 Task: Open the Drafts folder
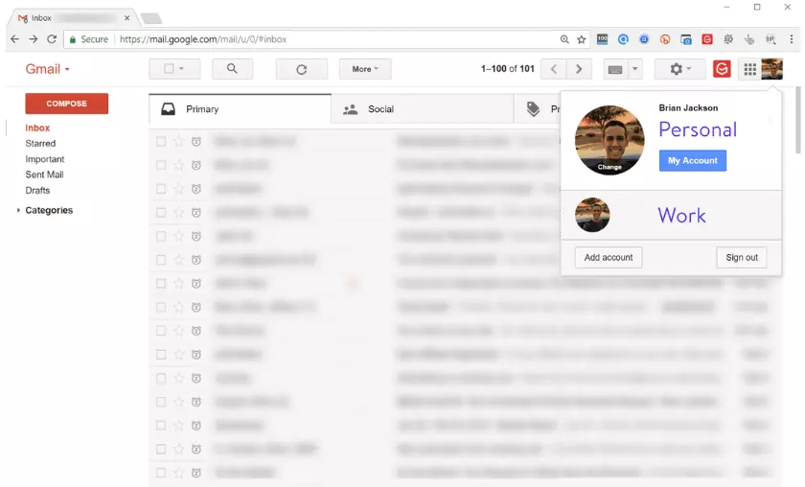click(x=37, y=190)
